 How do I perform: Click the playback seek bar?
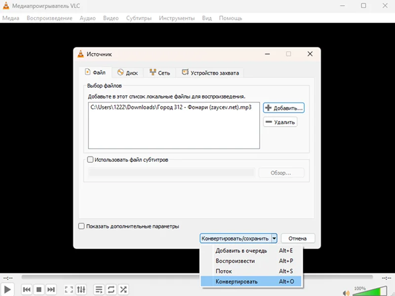[197, 277]
